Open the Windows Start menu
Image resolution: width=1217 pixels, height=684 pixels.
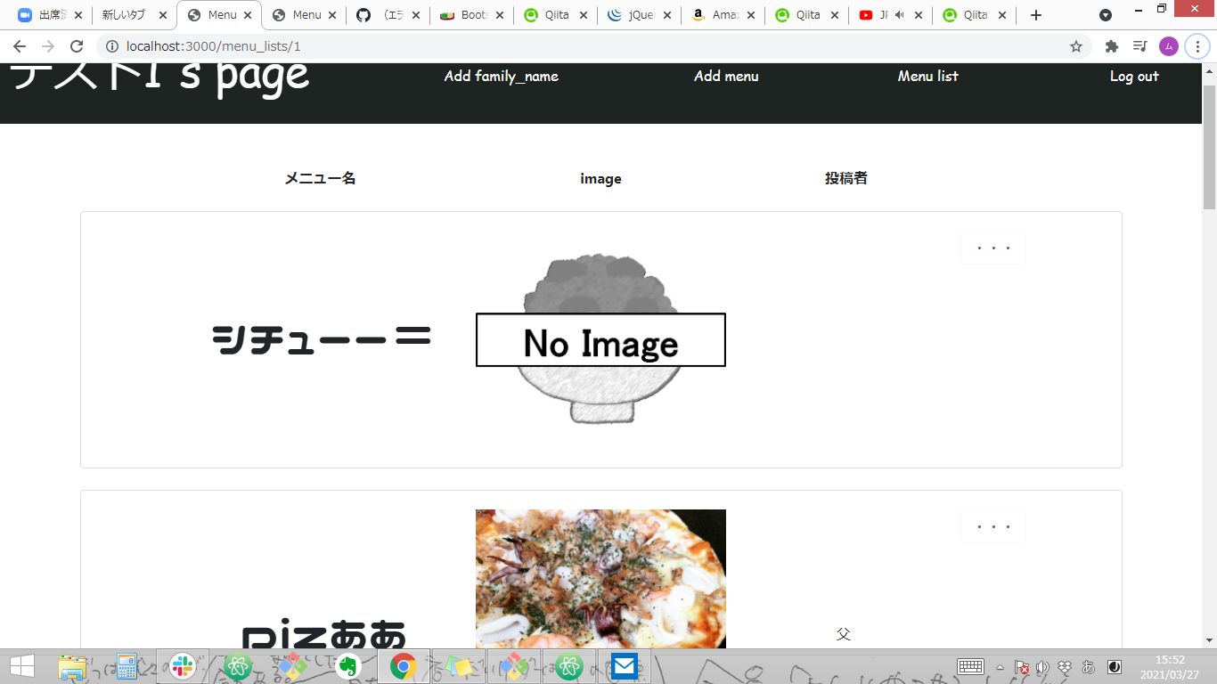(19, 665)
